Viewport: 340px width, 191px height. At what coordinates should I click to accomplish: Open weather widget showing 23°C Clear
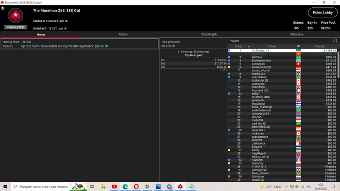click(271, 187)
